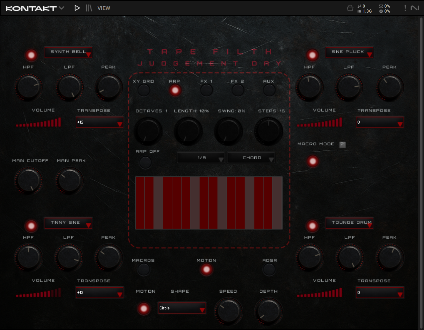Click the exclamation warning icon in header
The image size is (424, 330).
pos(405,8)
